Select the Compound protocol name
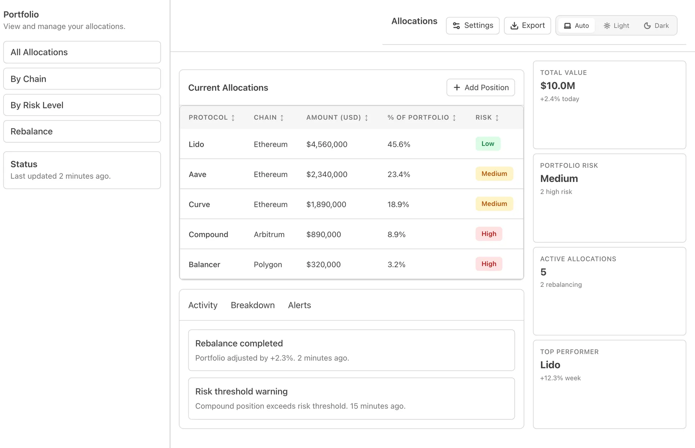Image resolution: width=695 pixels, height=448 pixels. tap(208, 234)
